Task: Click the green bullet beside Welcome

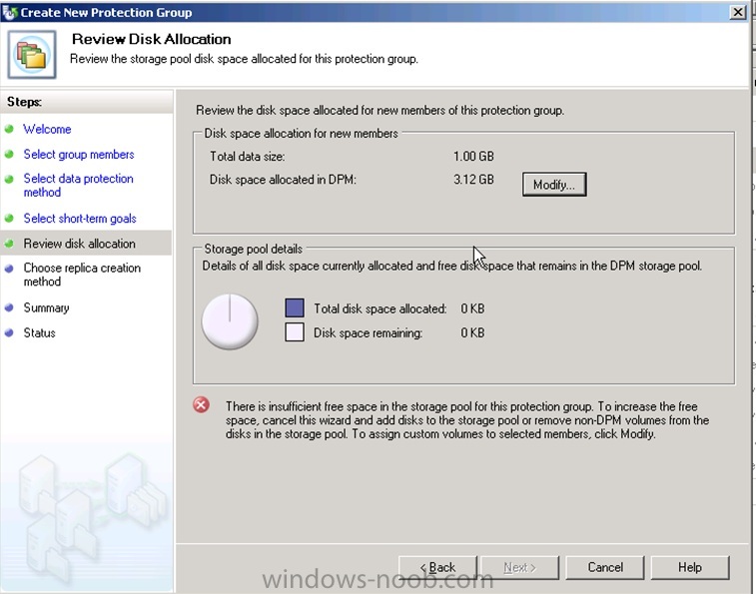Action: click(9, 129)
